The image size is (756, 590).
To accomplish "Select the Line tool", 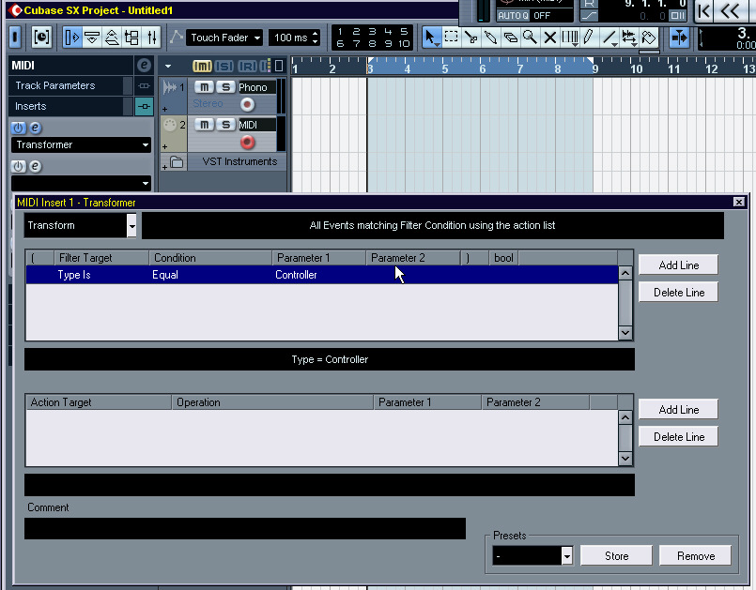I will pyautogui.click(x=609, y=38).
